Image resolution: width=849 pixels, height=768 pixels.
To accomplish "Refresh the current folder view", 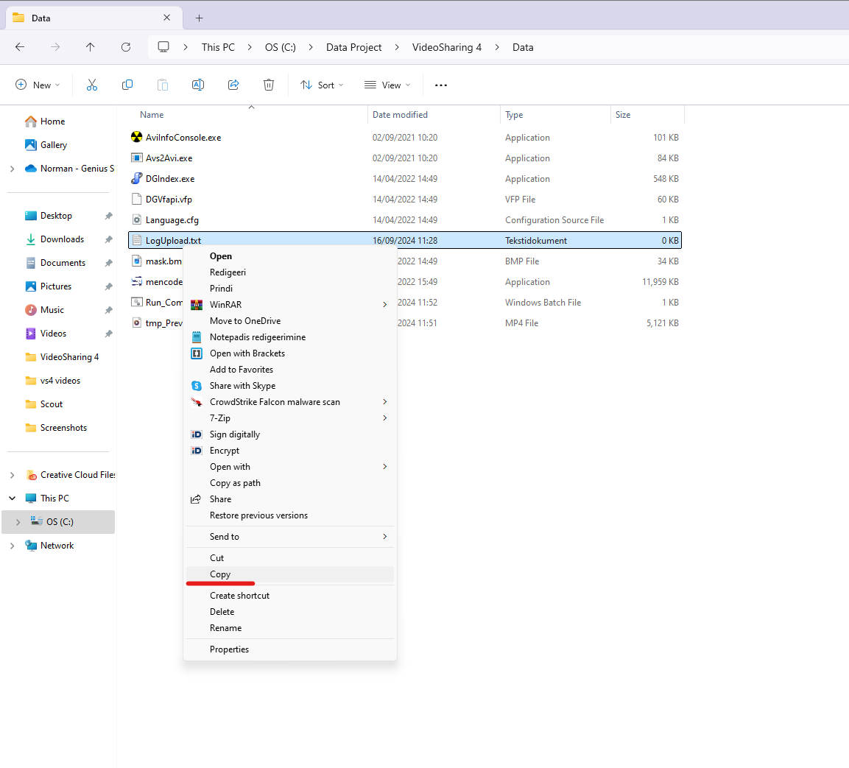I will tap(126, 47).
